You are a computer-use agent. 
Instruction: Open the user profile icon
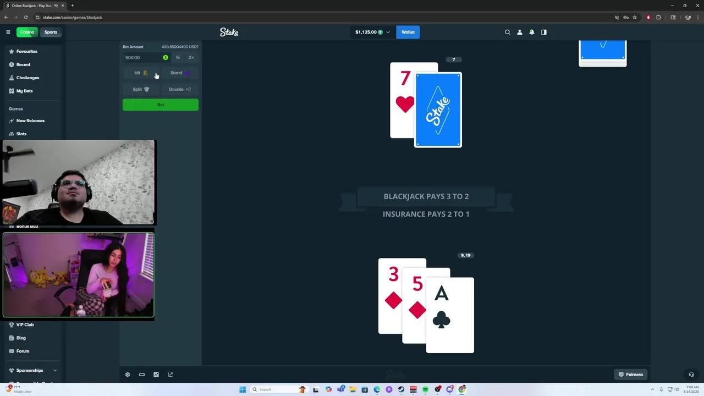(520, 32)
